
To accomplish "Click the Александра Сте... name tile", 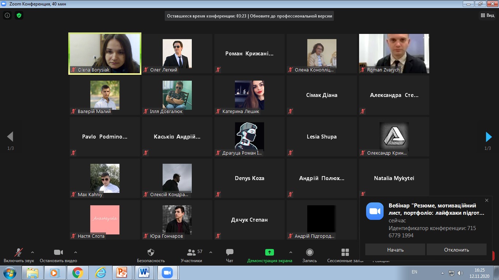I will pos(394,95).
